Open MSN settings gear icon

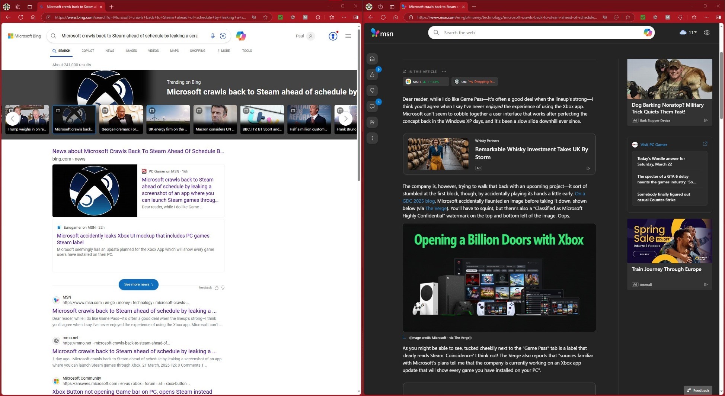click(x=707, y=33)
